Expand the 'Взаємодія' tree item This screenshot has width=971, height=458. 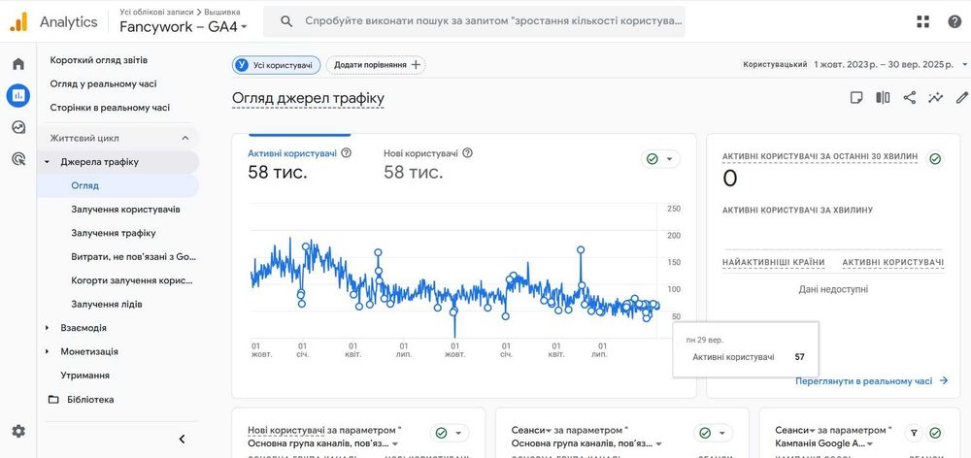[x=47, y=328]
